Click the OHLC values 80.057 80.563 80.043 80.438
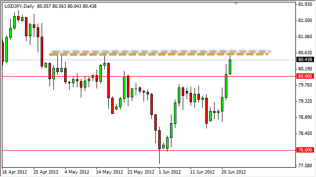Screen dimensions: 316x177 pyautogui.click(x=67, y=6)
